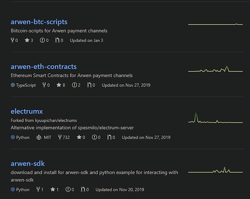The image size is (250, 199).
Task: Open the electrumx repository
Action: [27, 111]
